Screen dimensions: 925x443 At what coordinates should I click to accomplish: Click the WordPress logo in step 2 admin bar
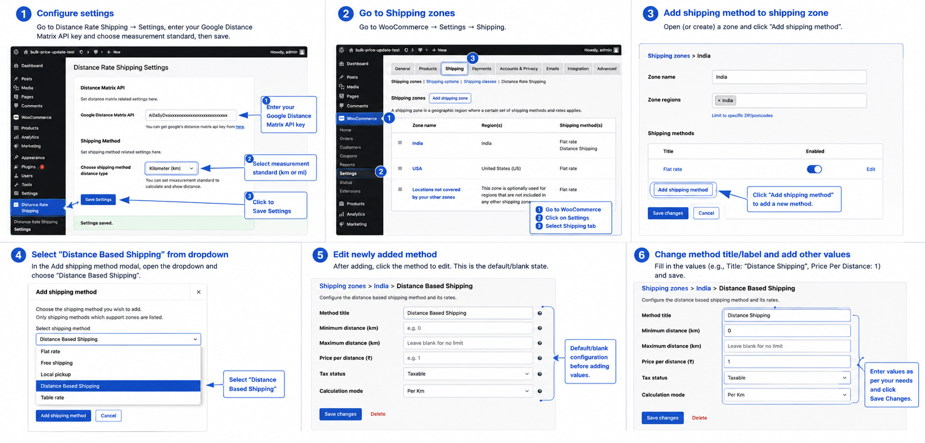[342, 50]
